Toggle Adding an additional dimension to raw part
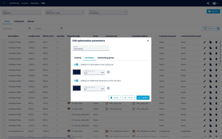The width and height of the screenshot is (222, 139). [x=76, y=81]
